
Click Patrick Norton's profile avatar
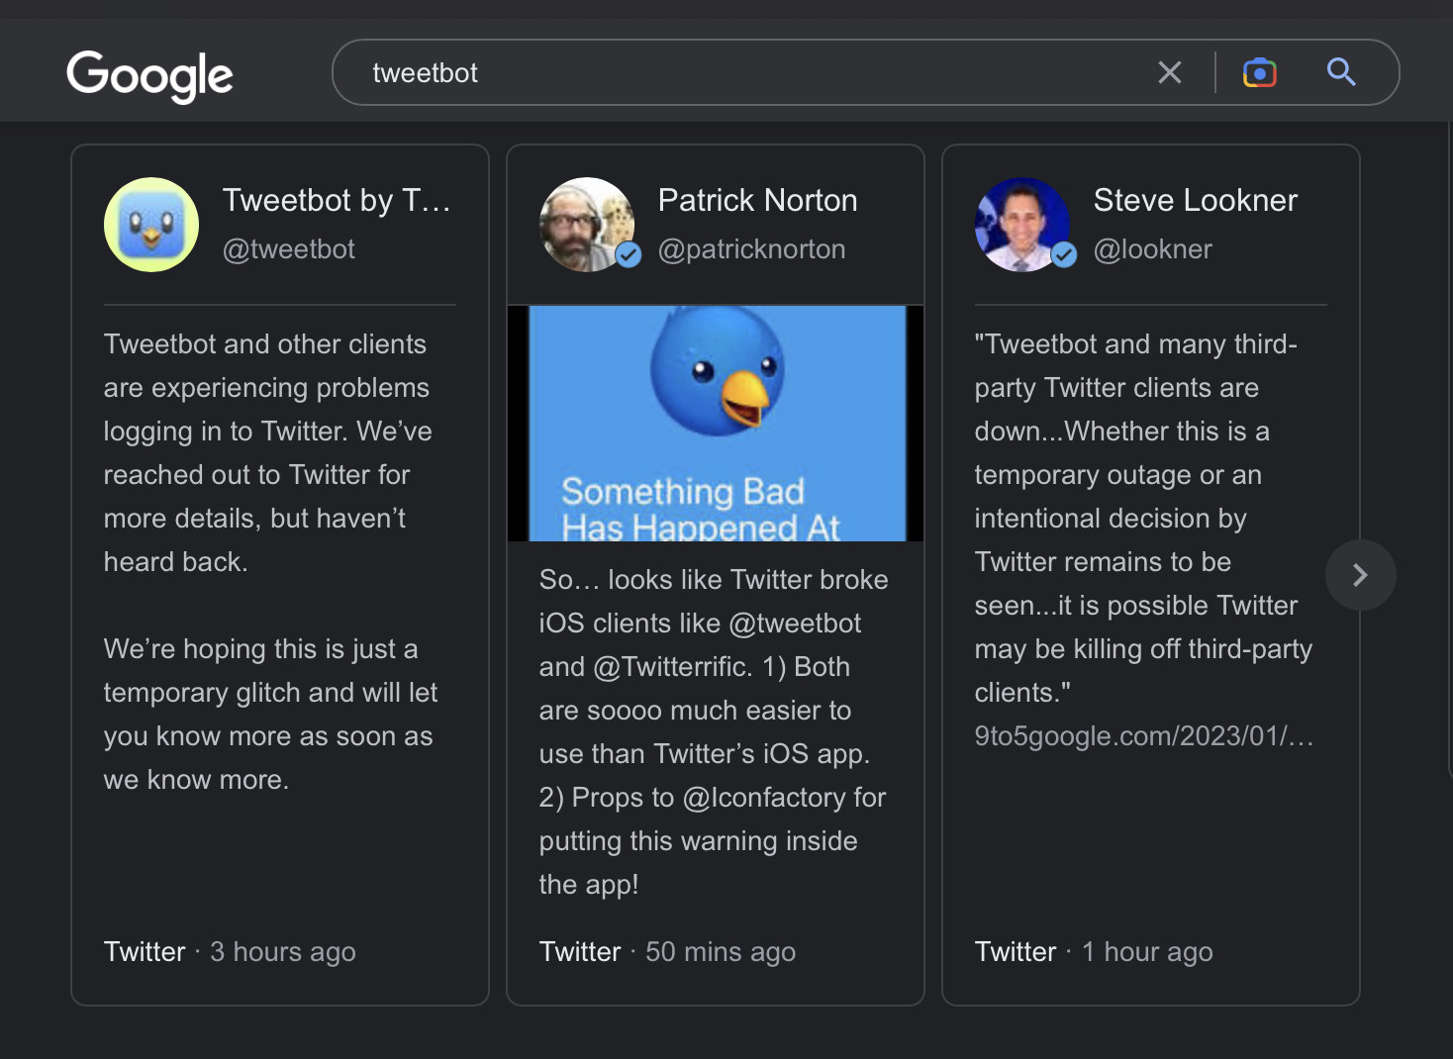coord(587,225)
